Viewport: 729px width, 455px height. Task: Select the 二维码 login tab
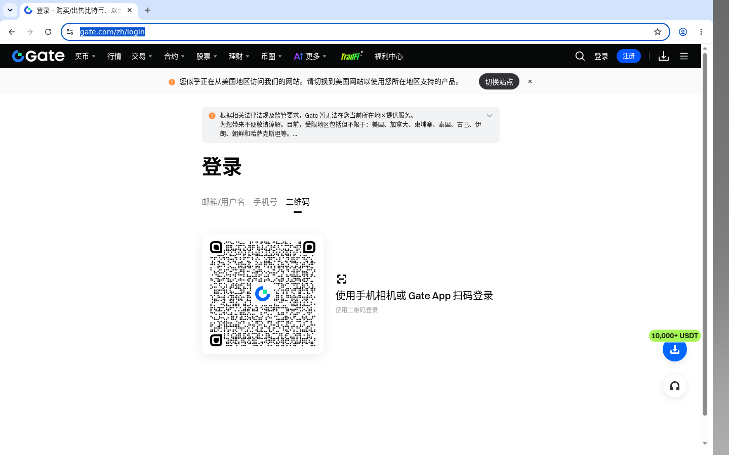(x=298, y=202)
